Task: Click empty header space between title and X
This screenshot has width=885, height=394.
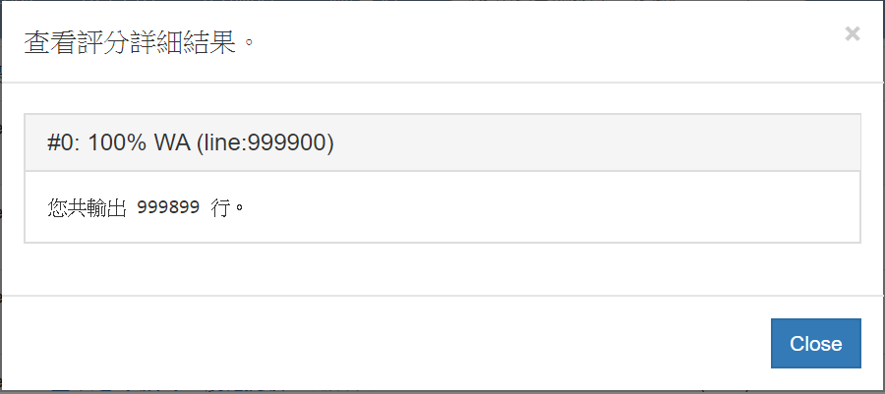Action: point(541,43)
